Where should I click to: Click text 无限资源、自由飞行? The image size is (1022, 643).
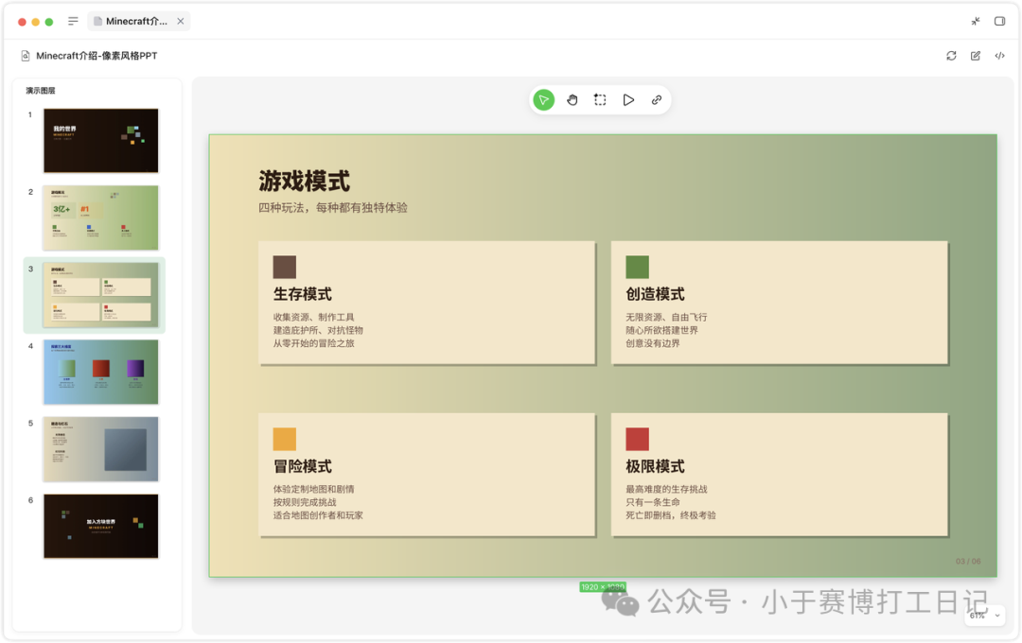click(x=666, y=318)
